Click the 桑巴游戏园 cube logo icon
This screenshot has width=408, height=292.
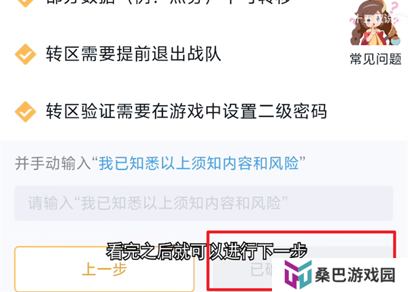tap(297, 275)
